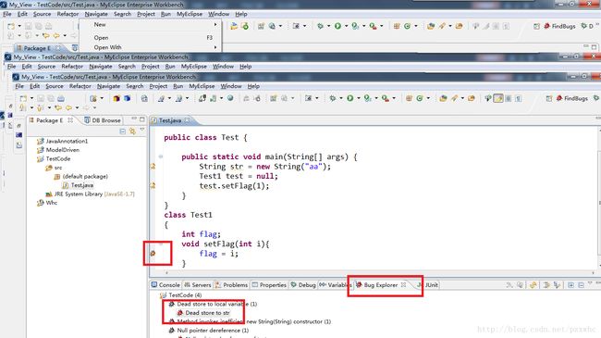Viewport: 601px width, 338px height.
Task: Open Project menu in front window
Action: tap(158, 86)
